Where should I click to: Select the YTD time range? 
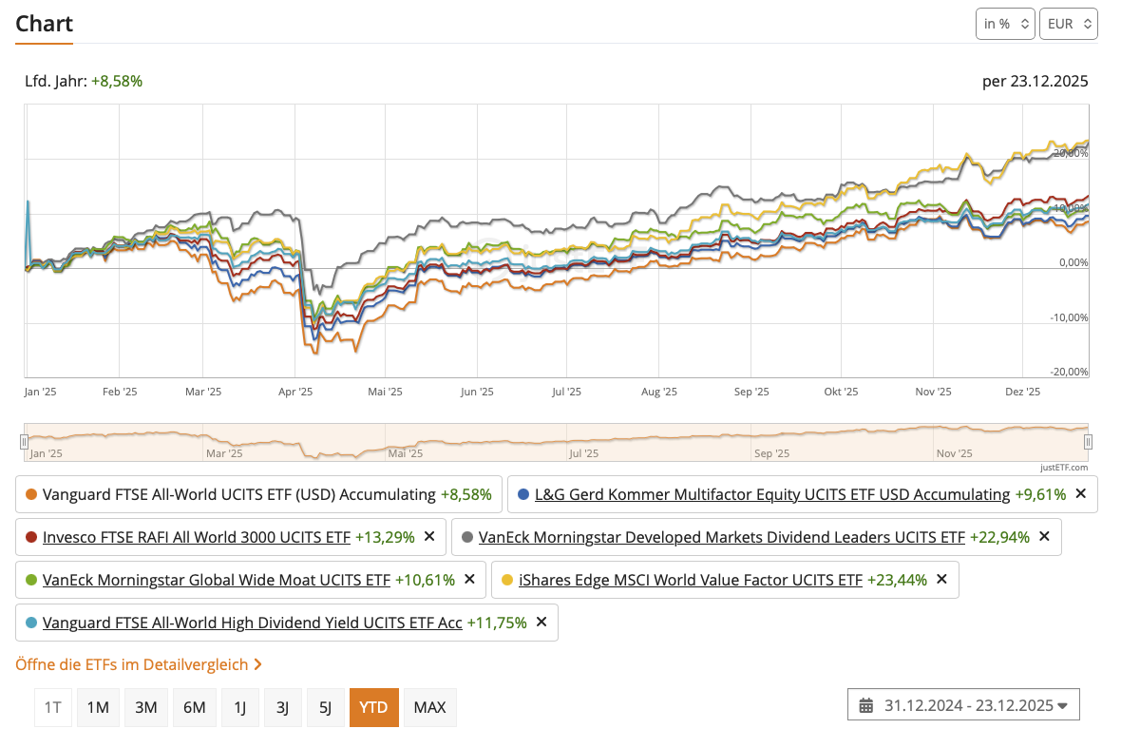374,707
